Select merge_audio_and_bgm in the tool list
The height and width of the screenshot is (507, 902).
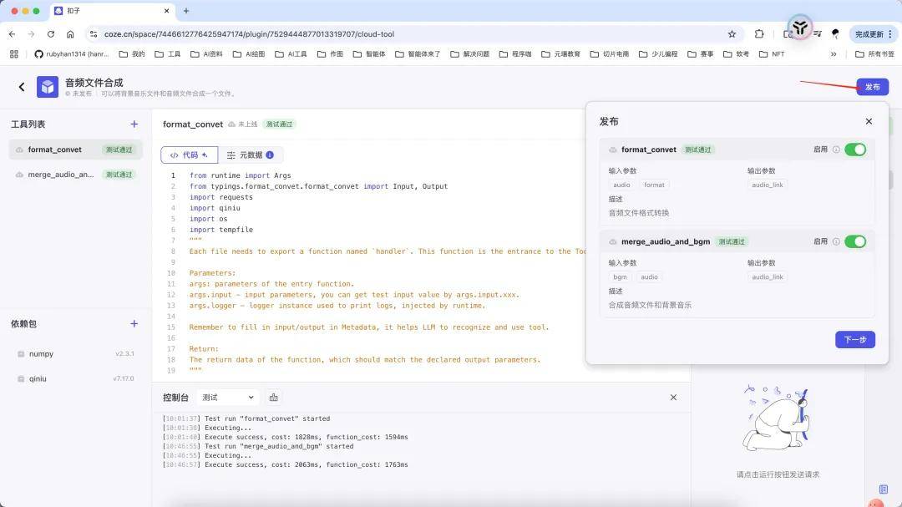coord(62,175)
